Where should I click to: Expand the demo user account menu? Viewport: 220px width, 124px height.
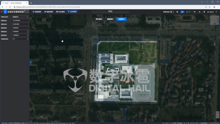[x=212, y=12]
